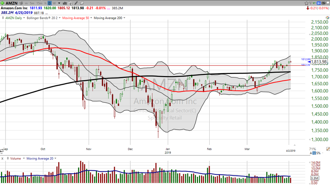The image size is (330, 185).
Task: Select the pencil drawing tools icon
Action: [x=76, y=3]
